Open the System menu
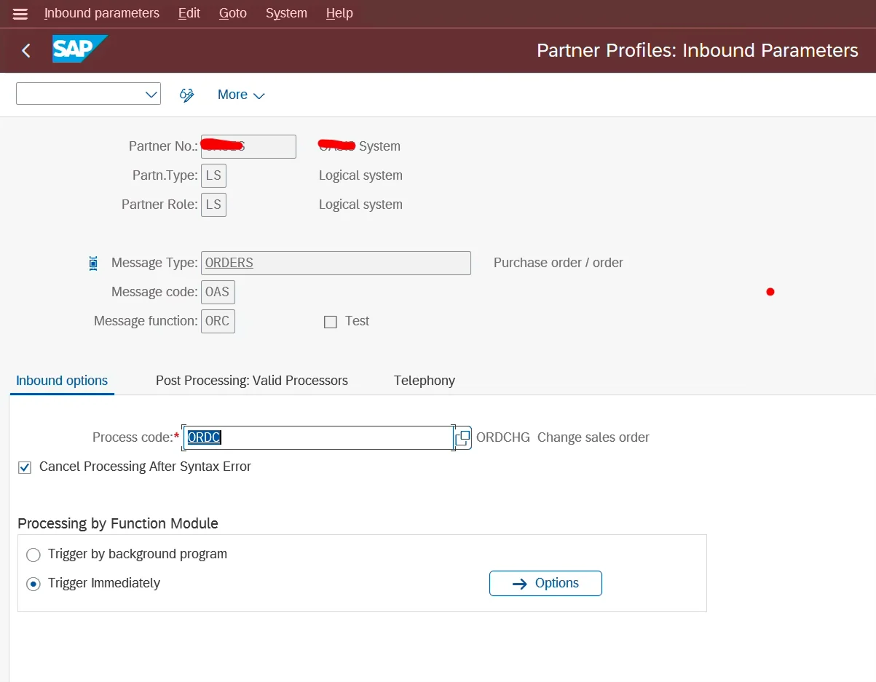Screen dimensions: 876x682 [286, 13]
